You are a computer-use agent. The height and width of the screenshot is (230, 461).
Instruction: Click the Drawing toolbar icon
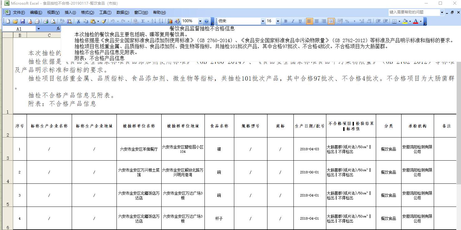point(177,21)
